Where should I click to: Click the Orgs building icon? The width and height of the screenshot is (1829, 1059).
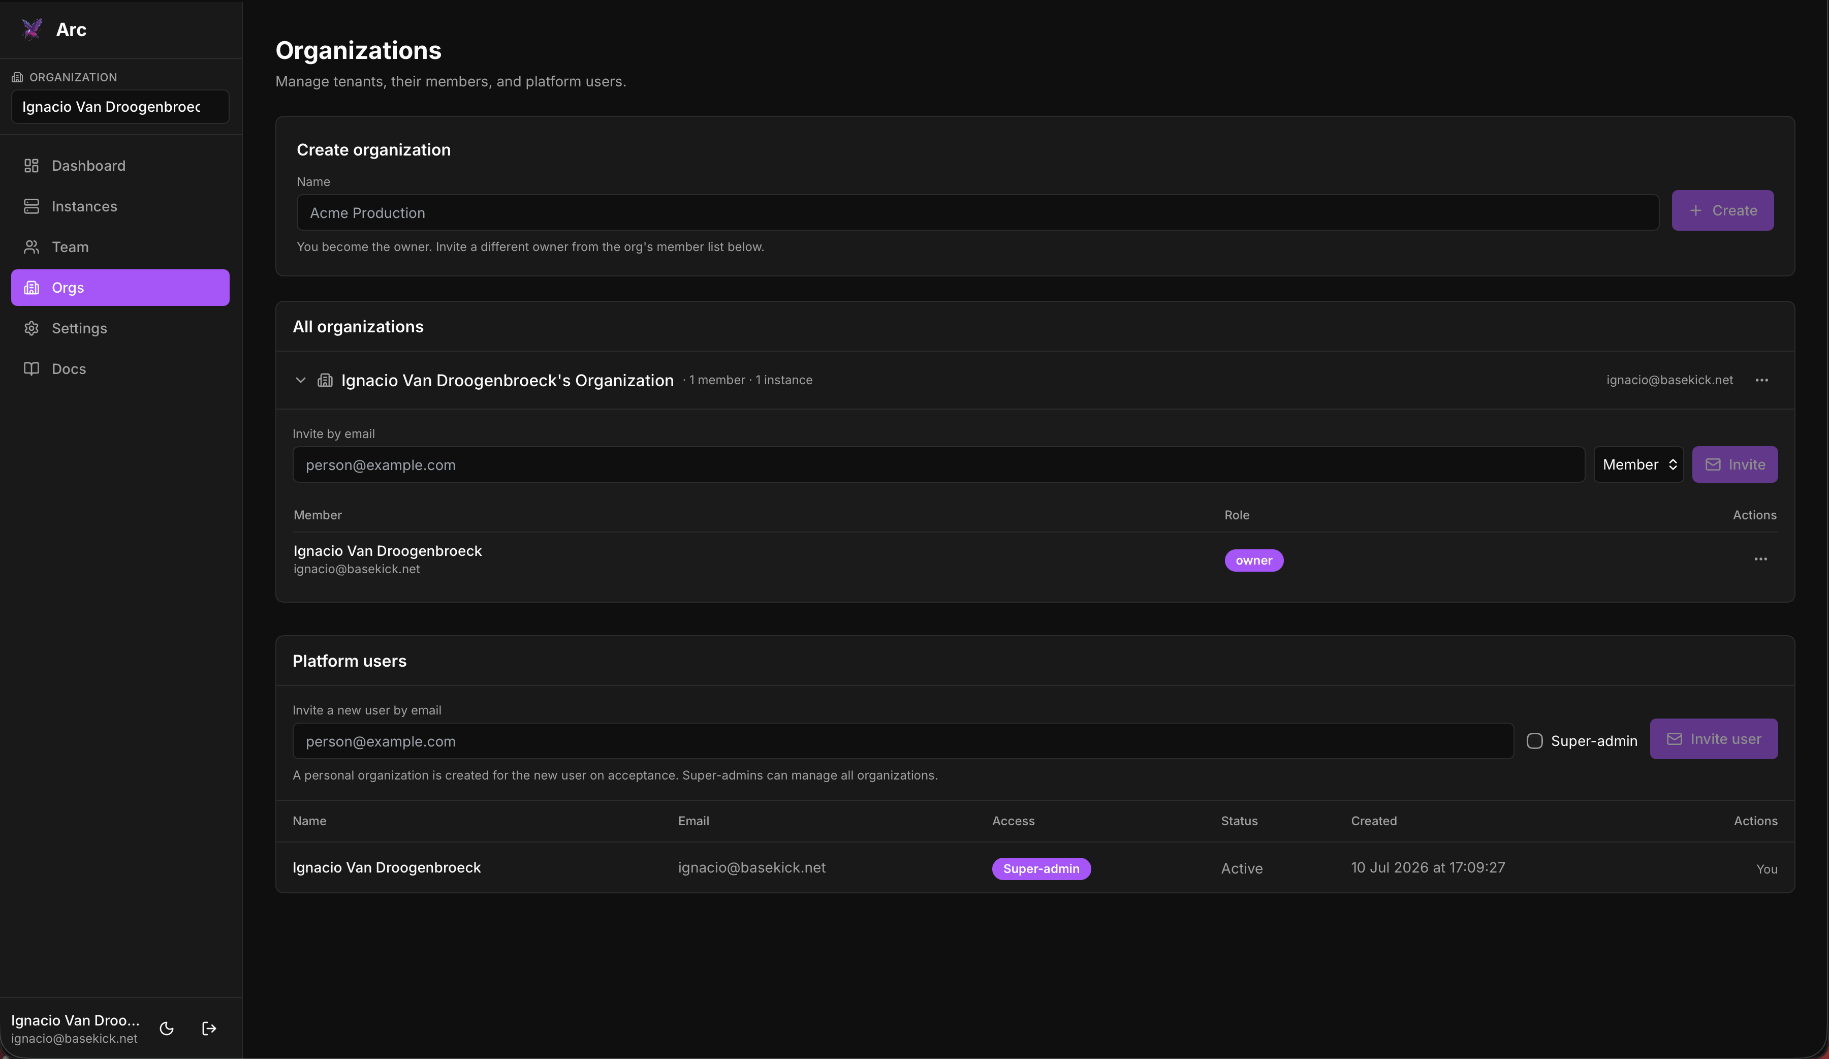[31, 288]
